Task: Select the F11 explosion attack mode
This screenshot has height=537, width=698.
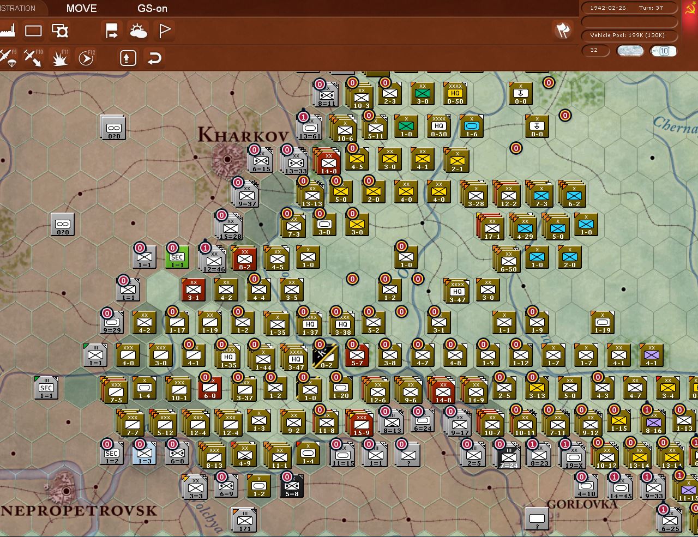Action: coord(60,57)
